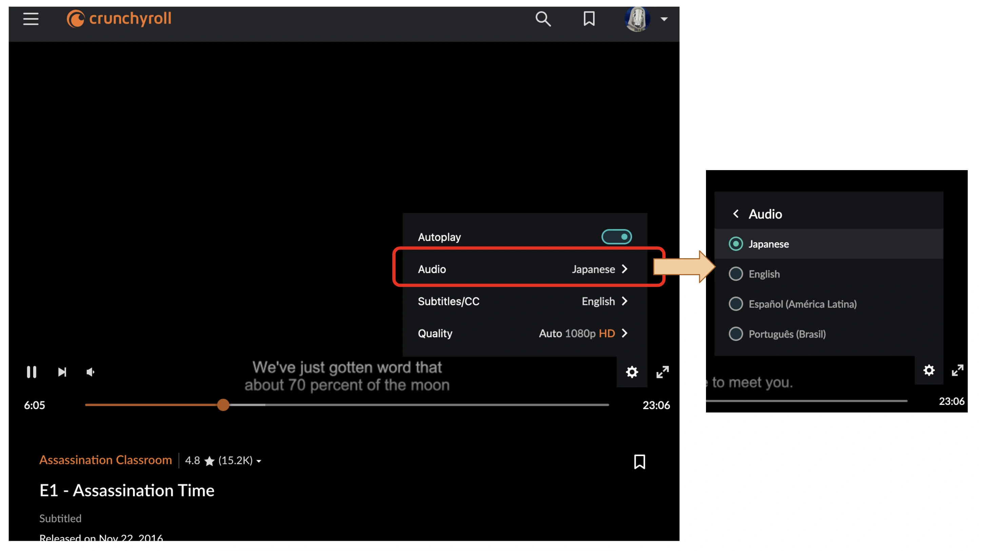Toggle Autoplay off
The width and height of the screenshot is (982, 551).
(617, 236)
